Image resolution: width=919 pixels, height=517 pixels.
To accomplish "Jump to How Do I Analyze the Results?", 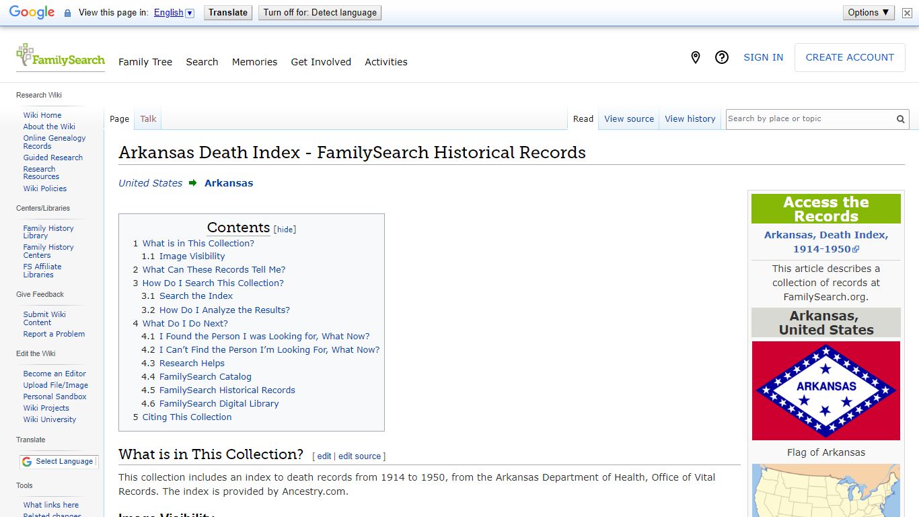I will coord(225,310).
